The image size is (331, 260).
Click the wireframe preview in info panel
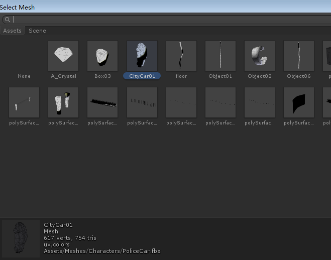[x=21, y=238]
